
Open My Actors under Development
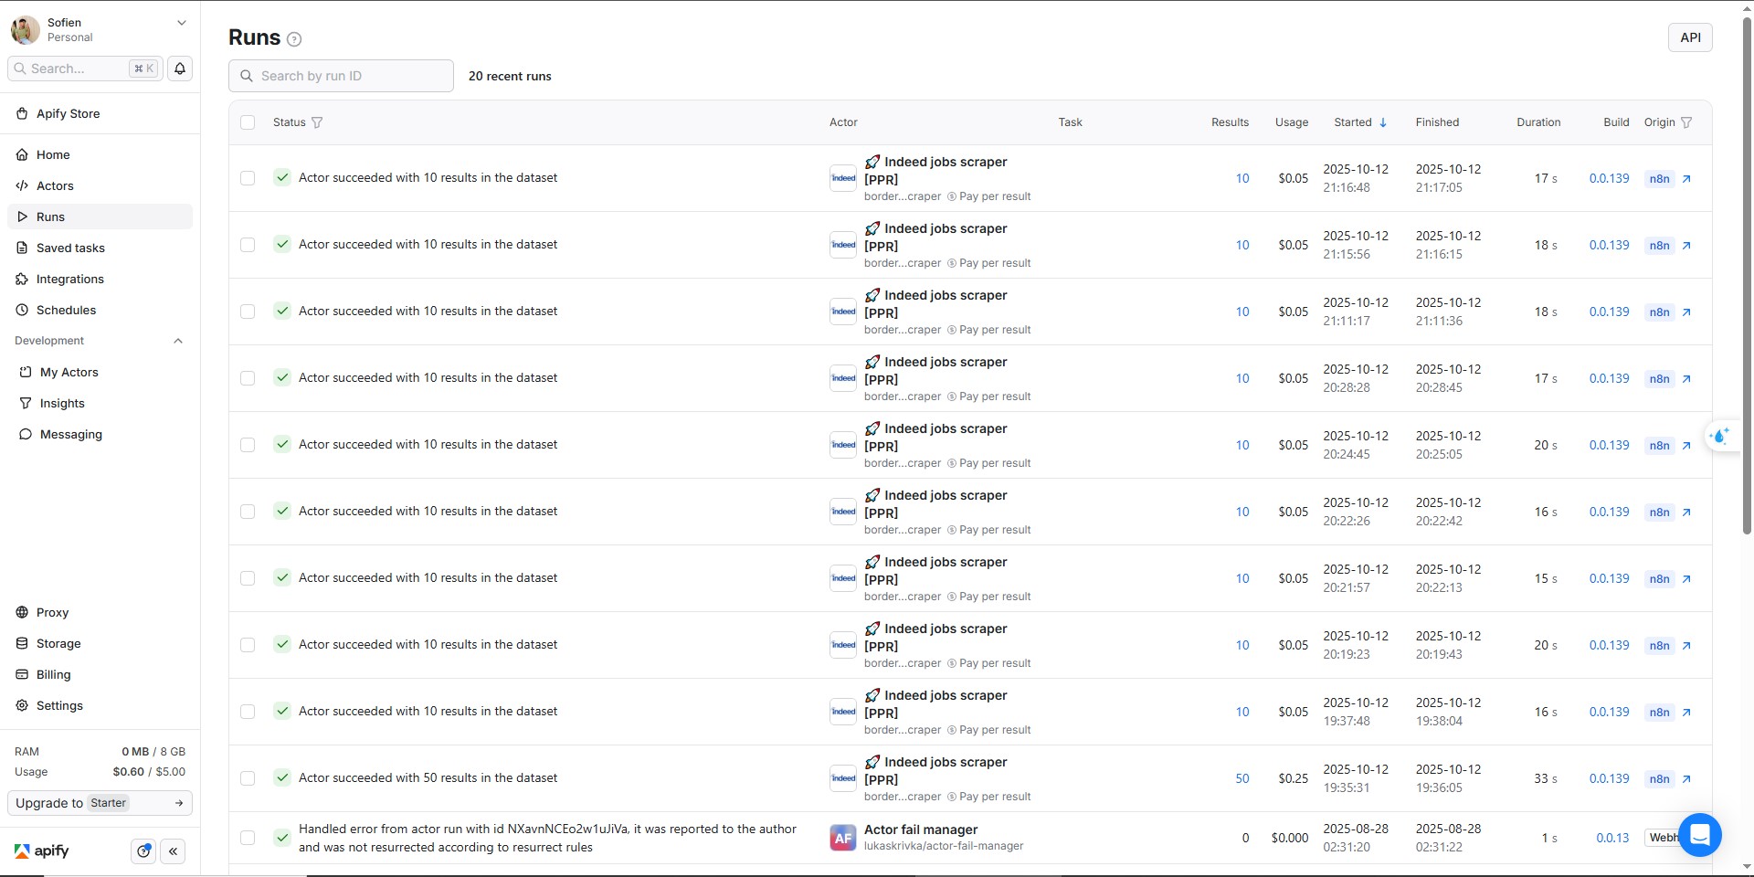pos(100,372)
